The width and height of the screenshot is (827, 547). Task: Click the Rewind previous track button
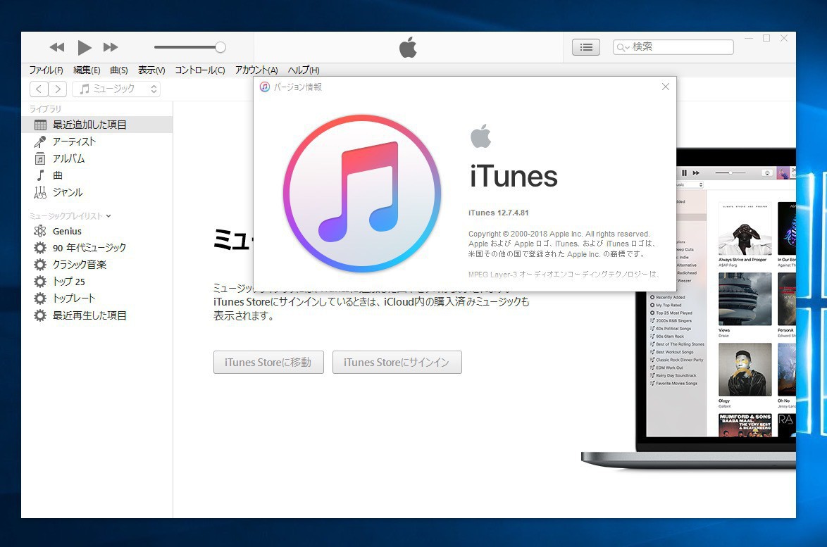[57, 48]
